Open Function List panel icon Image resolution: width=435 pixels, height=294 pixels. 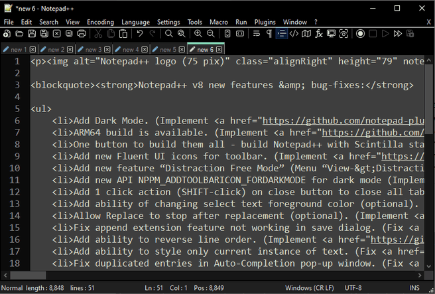pyautogui.click(x=319, y=34)
